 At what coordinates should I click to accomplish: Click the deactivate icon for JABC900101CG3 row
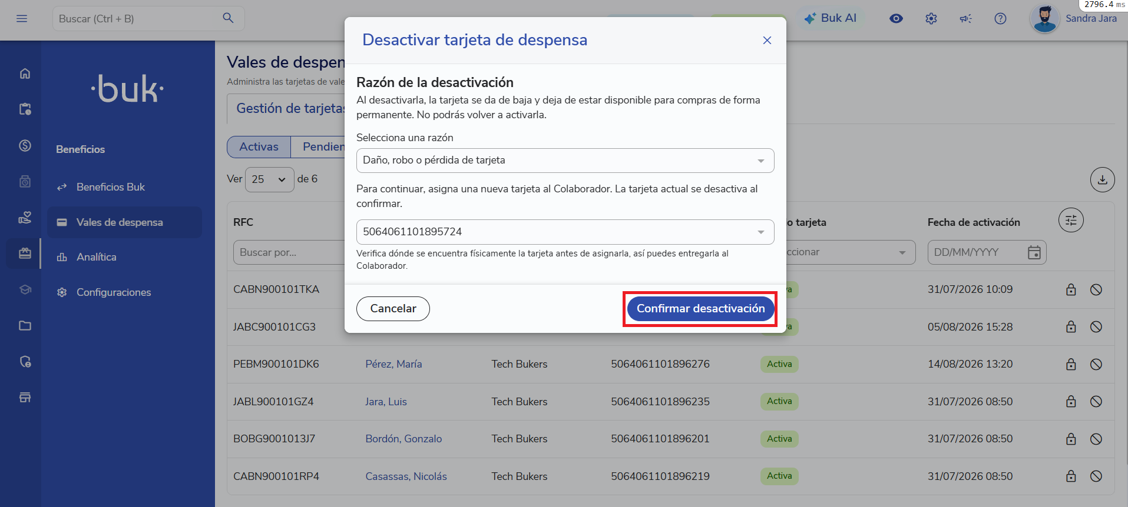tap(1096, 326)
